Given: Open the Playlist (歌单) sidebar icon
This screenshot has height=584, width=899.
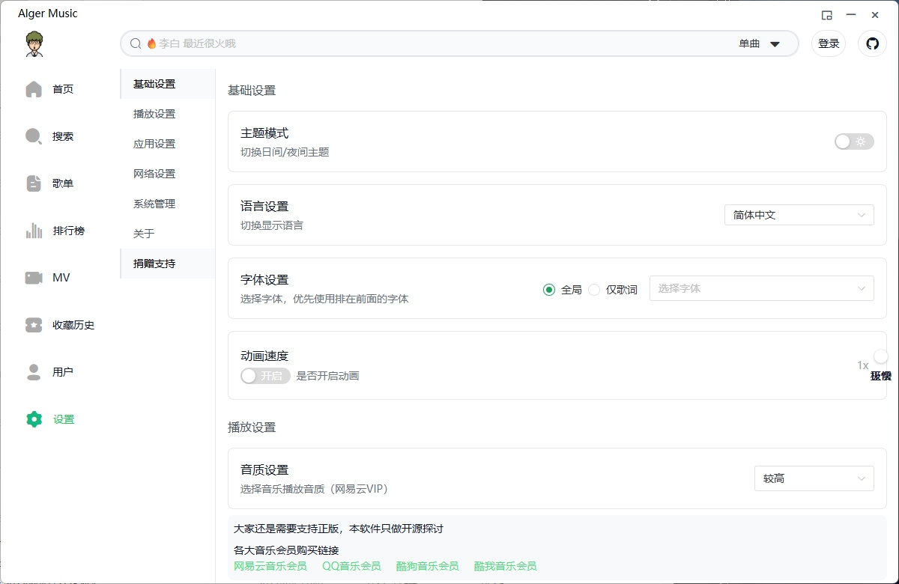Looking at the screenshot, I should 34,183.
